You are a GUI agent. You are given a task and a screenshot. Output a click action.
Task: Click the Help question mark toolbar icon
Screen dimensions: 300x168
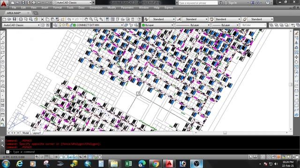click(139, 19)
